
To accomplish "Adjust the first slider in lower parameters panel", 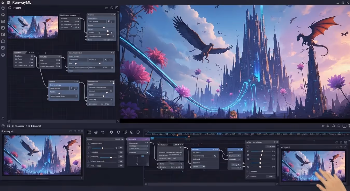I will coord(103,148).
